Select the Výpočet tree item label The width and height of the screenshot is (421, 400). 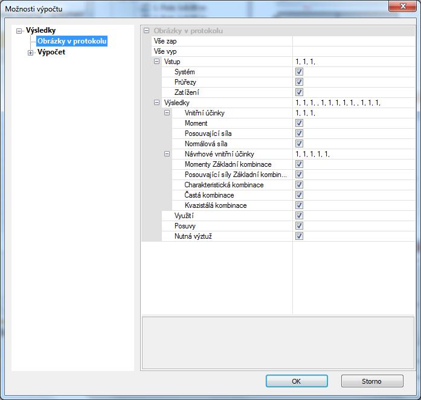tap(51, 52)
